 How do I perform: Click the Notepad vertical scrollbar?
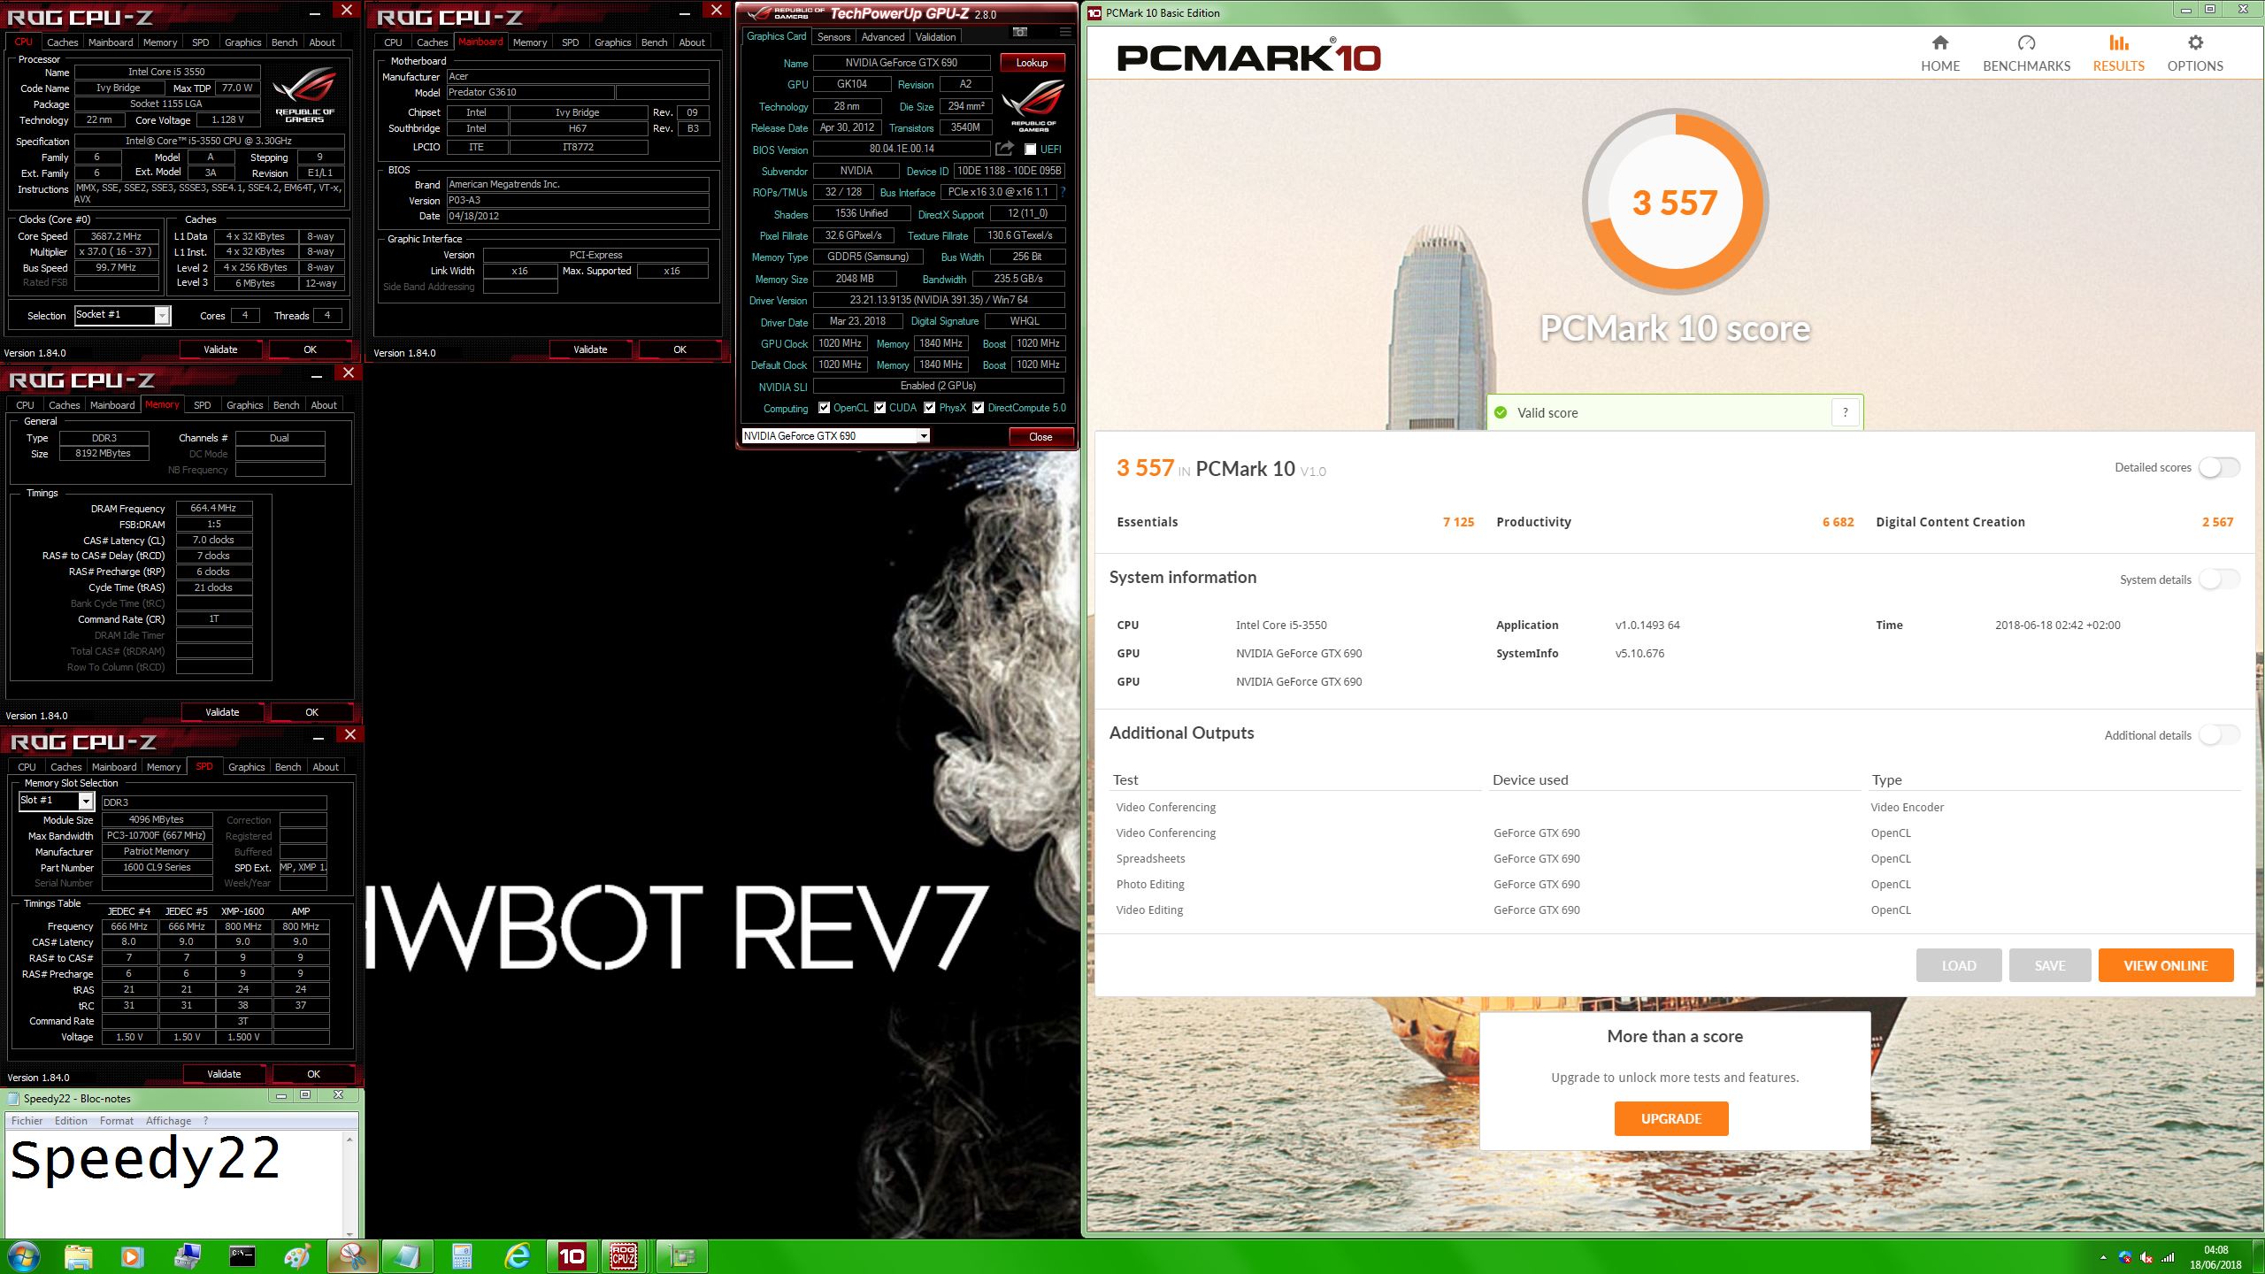(x=349, y=1186)
